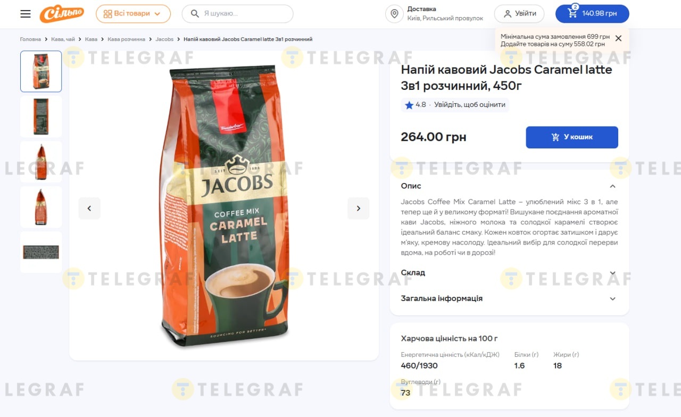Show previous product image arrow

89,208
